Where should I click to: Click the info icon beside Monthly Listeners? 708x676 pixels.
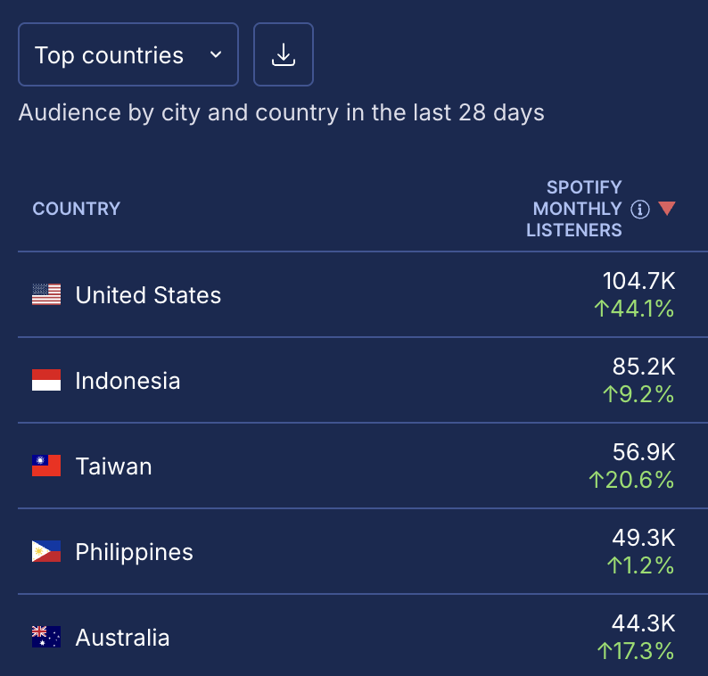coord(640,209)
